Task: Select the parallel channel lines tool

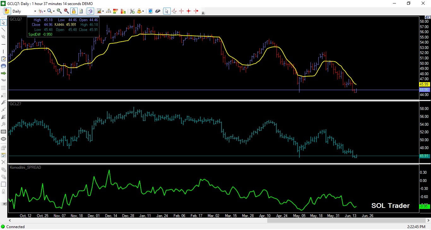Action: [x=3, y=37]
